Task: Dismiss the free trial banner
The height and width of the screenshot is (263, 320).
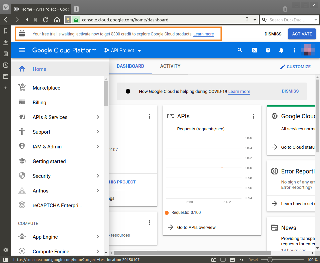Action: point(273,34)
